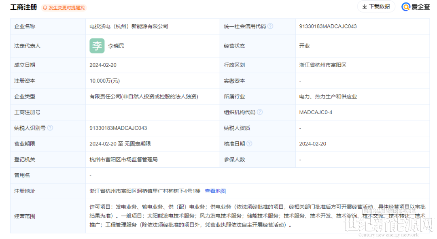Click the industry value 电力、热力生产和供应业
The image size is (437, 239).
pos(328,97)
